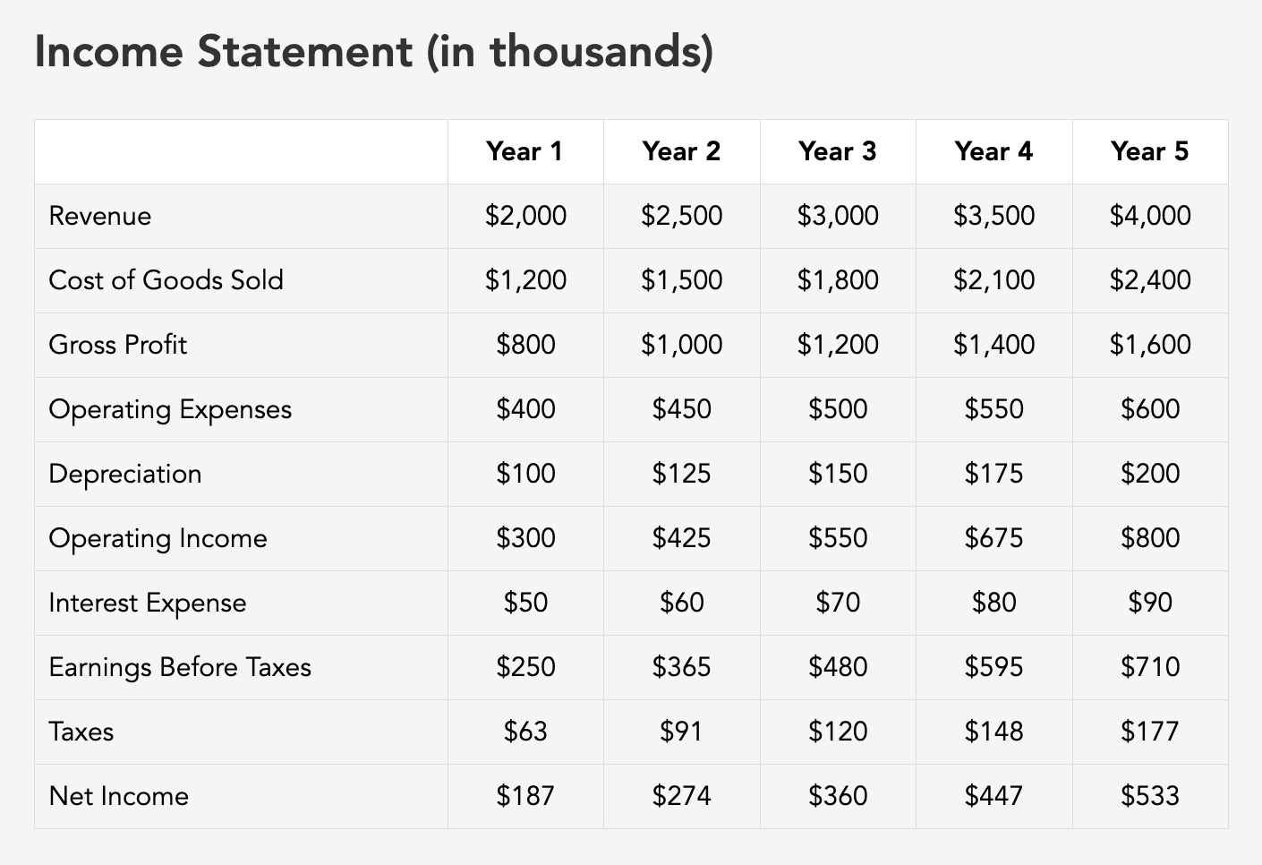The width and height of the screenshot is (1262, 865).
Task: Select Year 4 Interest Expense cell $80
Action: click(993, 603)
